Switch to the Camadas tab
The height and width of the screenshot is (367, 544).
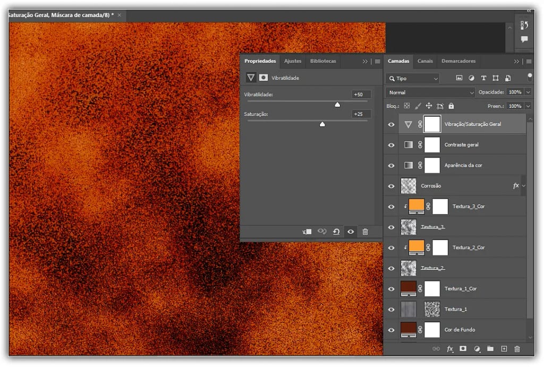(x=398, y=61)
